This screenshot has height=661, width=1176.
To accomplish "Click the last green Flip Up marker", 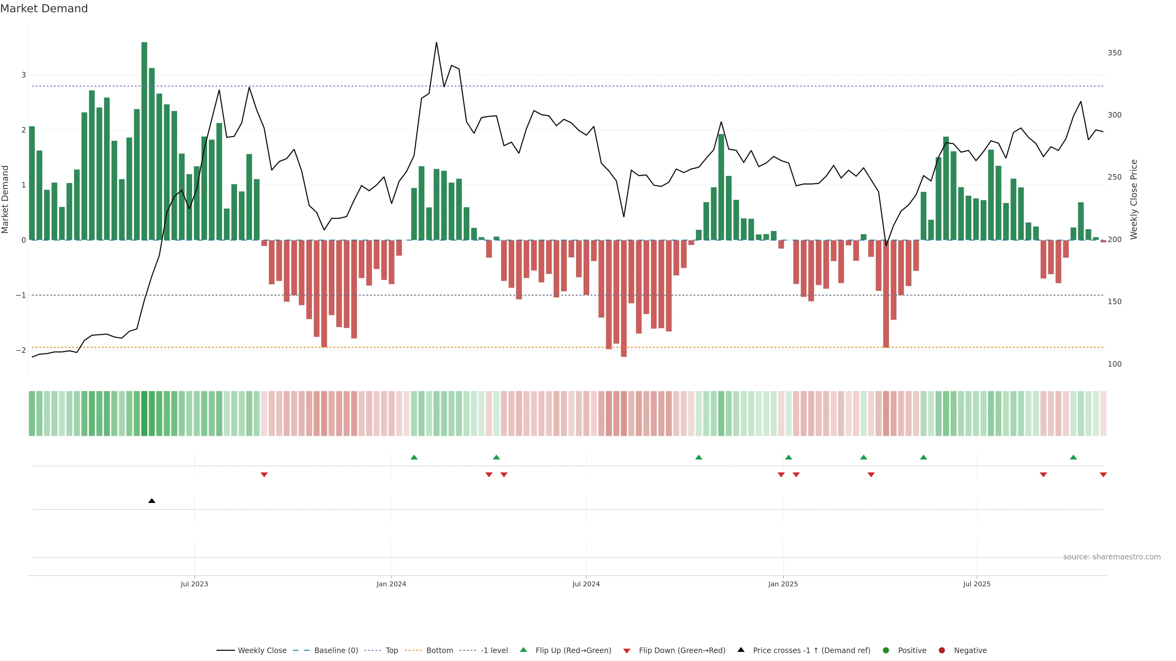I will point(1073,457).
